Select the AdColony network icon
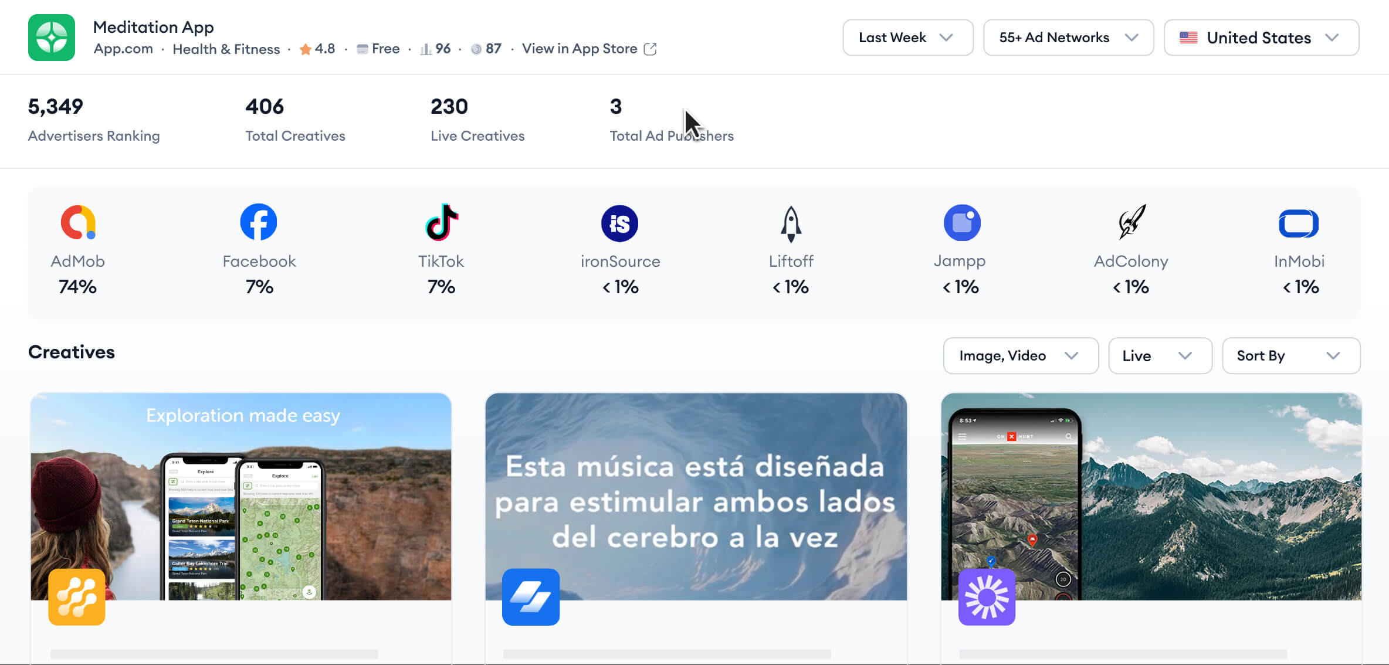Viewport: 1389px width, 665px height. point(1131,222)
